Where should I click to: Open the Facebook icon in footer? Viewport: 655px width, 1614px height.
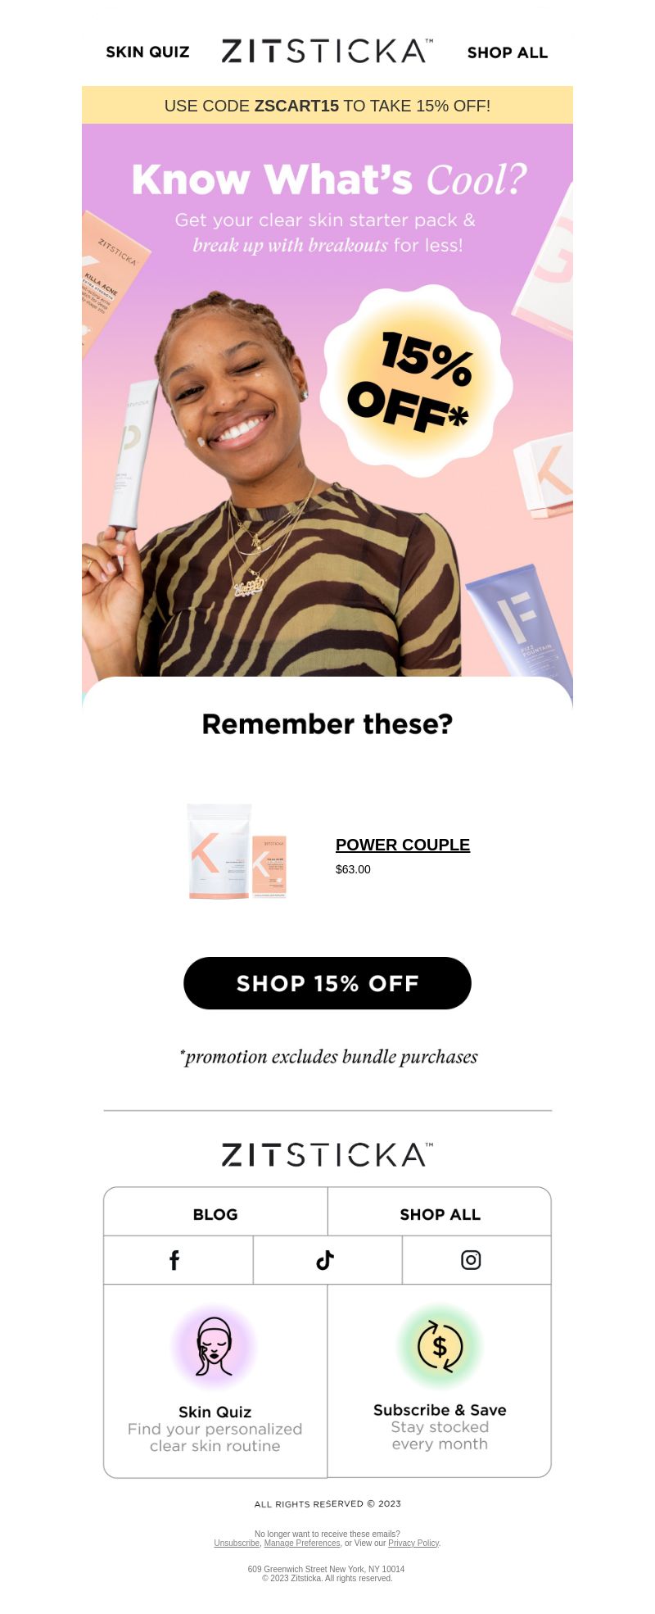click(x=174, y=1260)
